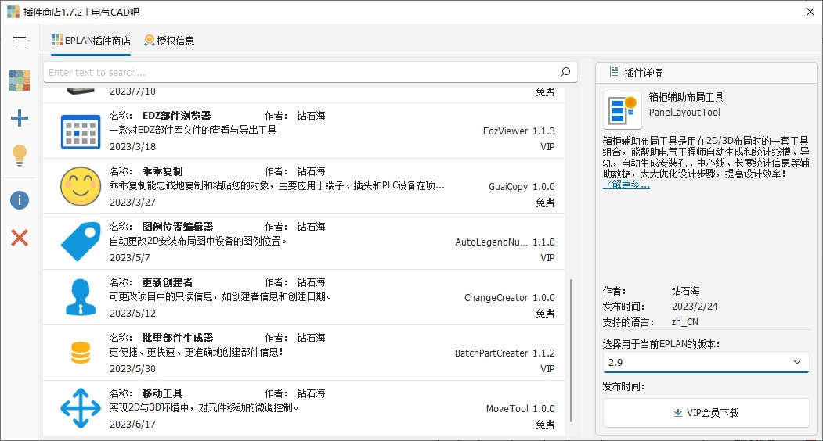Open plugin store grid sidebar icon

[20, 81]
